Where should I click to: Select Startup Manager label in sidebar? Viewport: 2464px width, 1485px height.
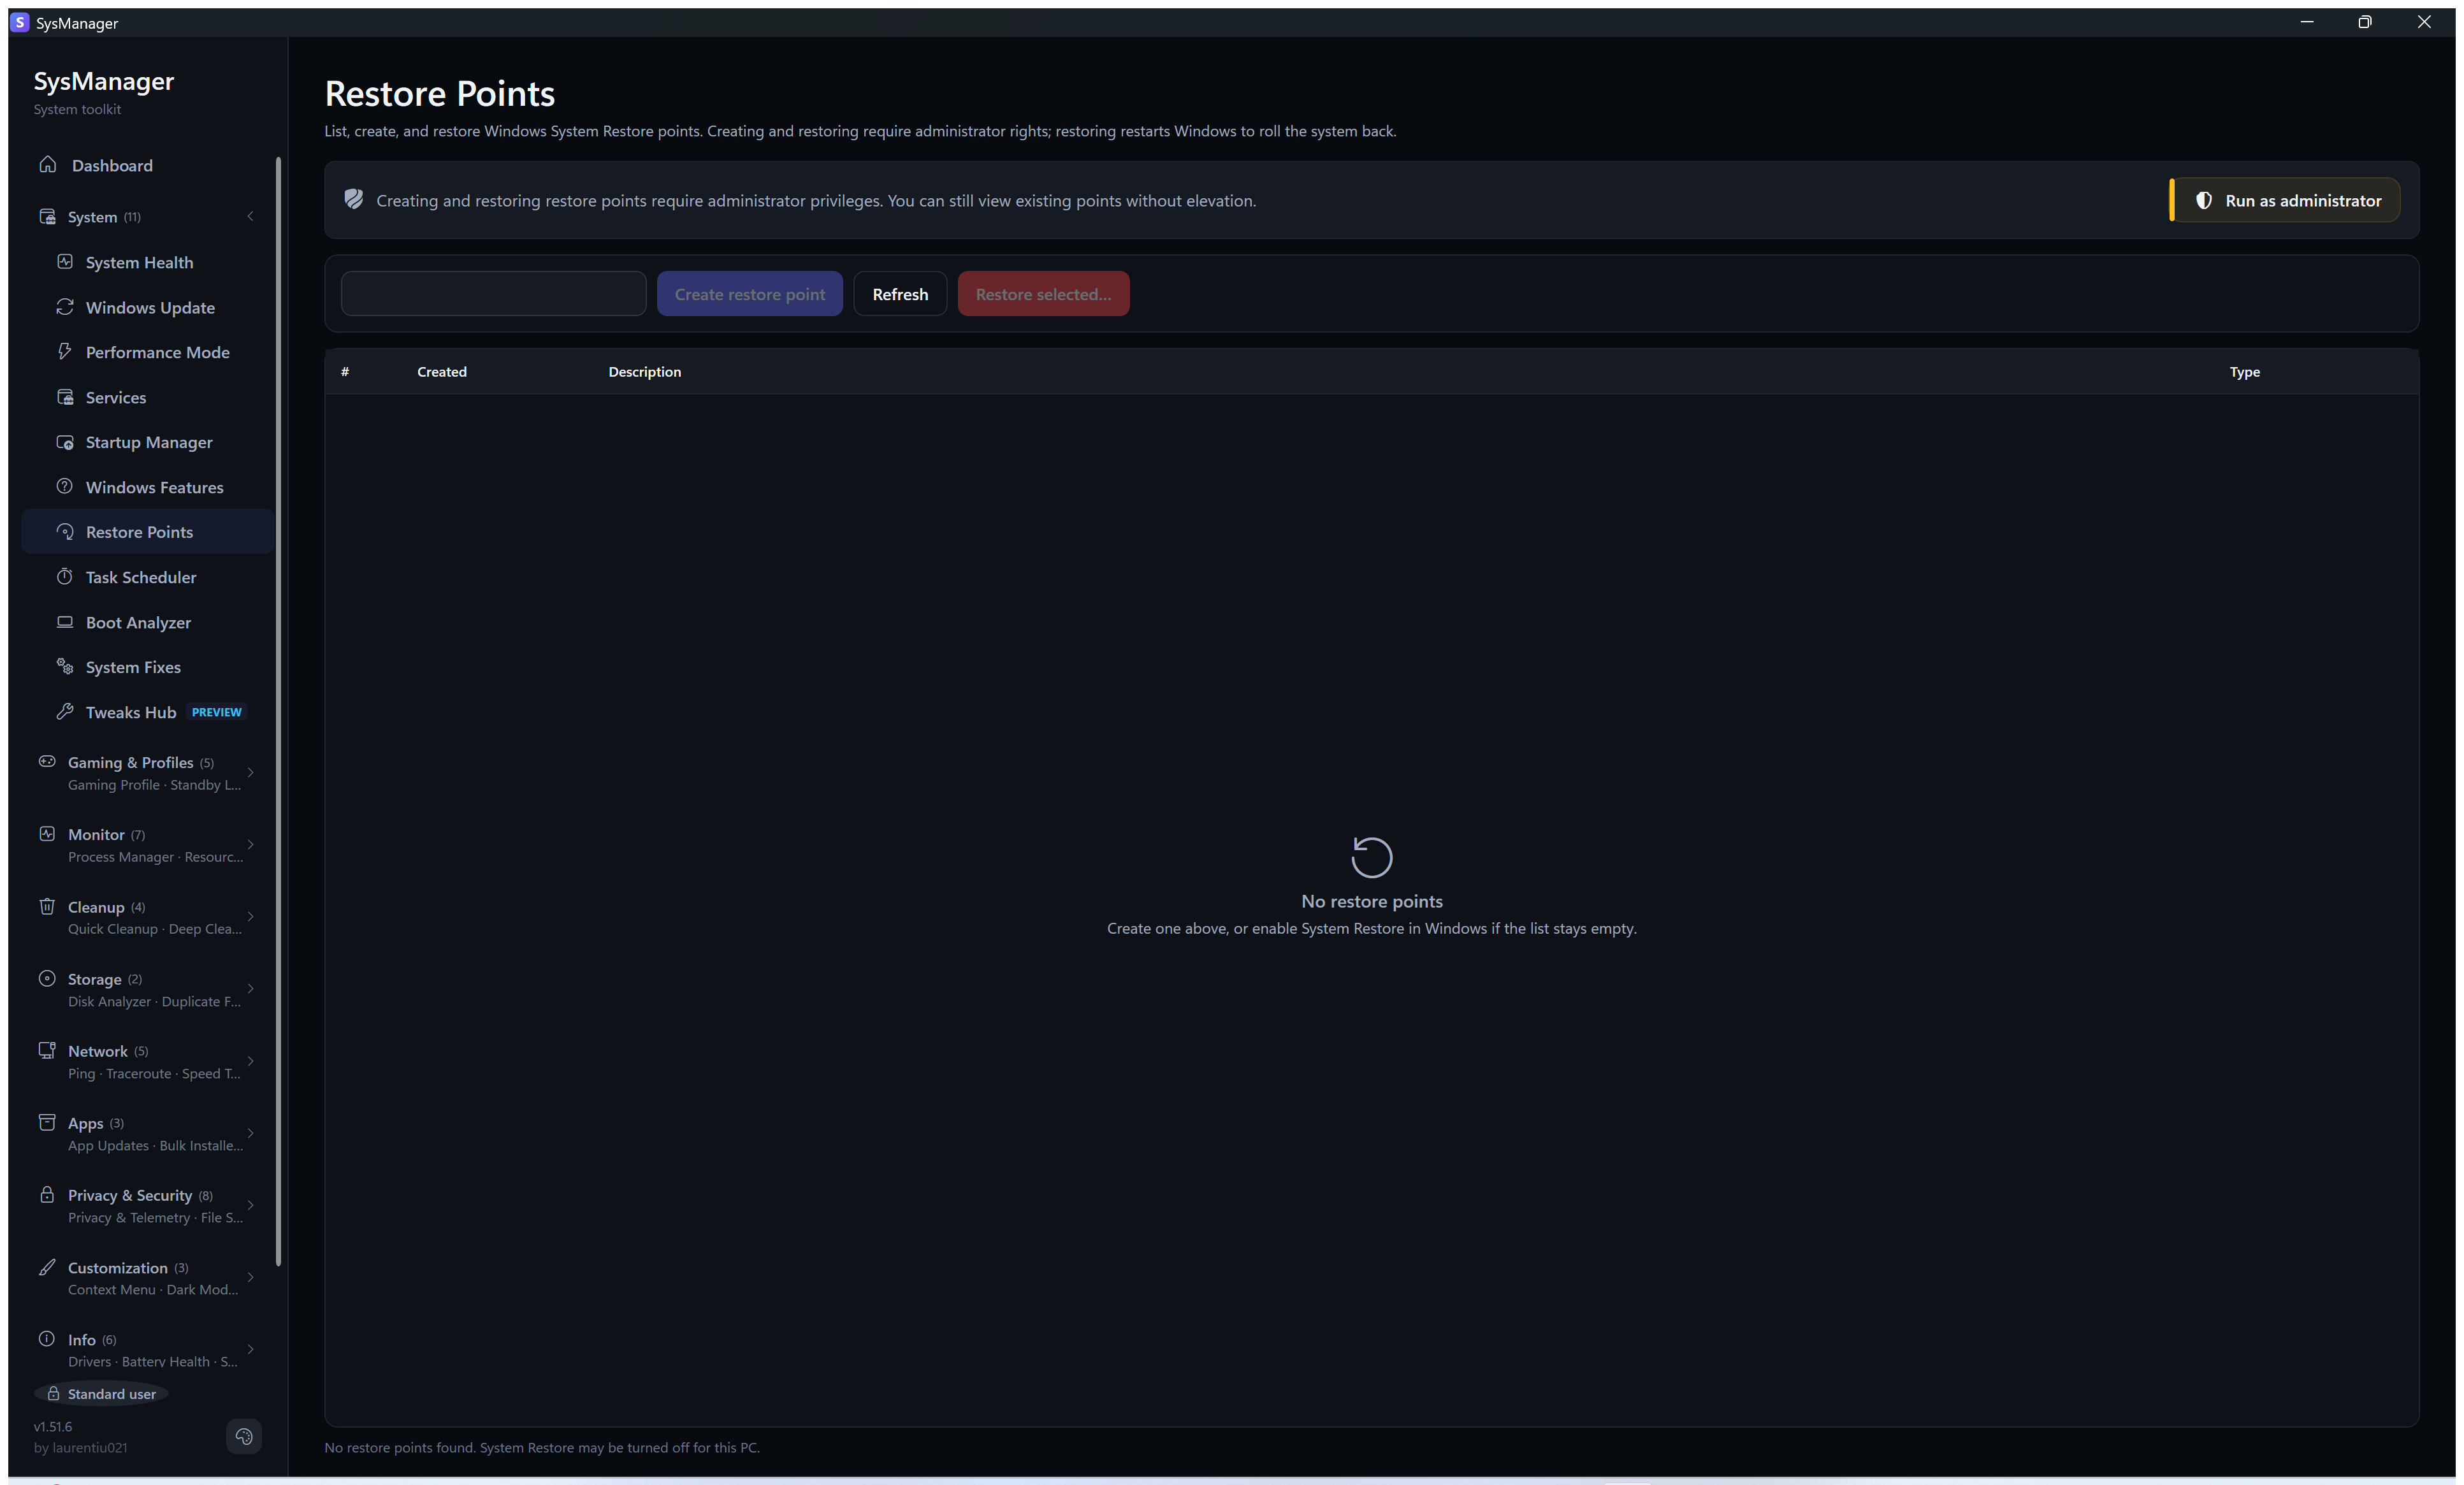149,442
